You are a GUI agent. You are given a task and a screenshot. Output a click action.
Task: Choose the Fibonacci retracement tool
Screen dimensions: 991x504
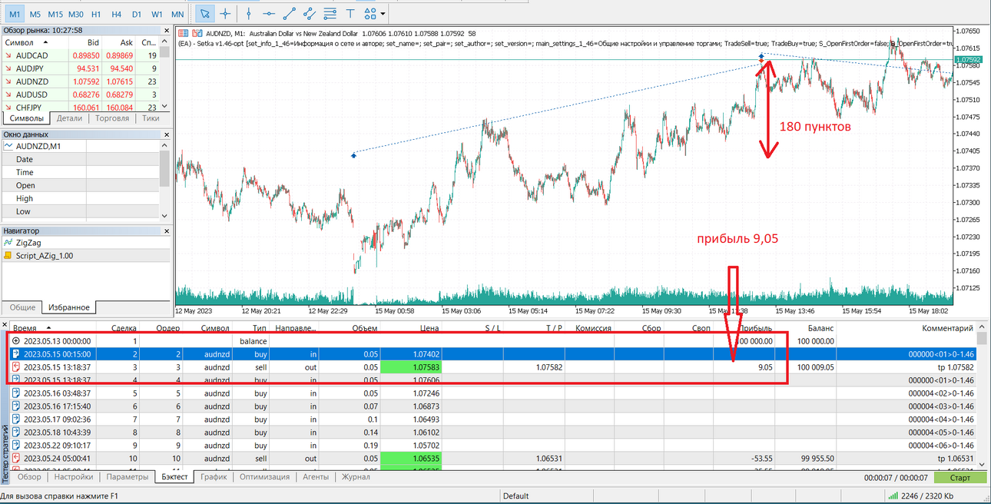point(330,14)
